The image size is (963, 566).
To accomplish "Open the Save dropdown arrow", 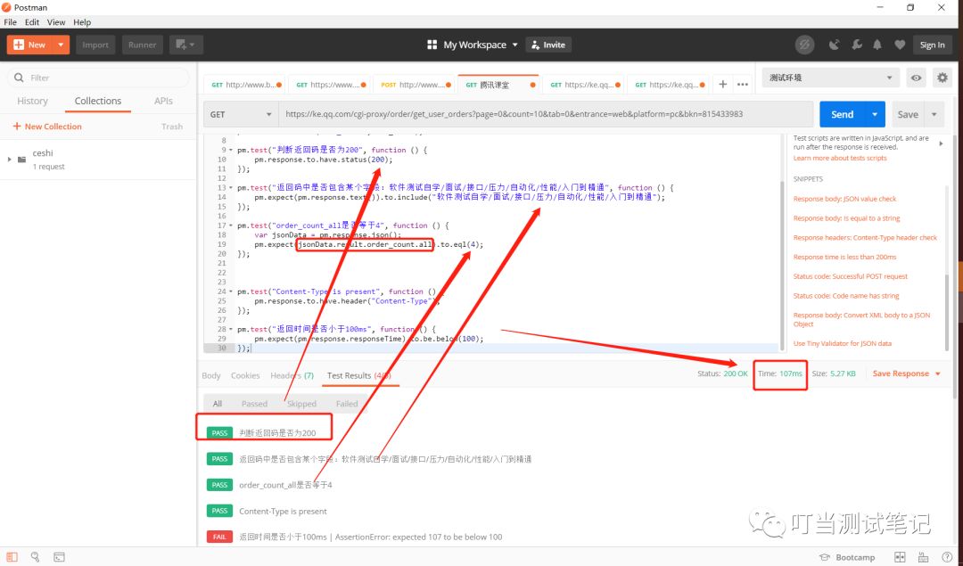I will (x=934, y=114).
